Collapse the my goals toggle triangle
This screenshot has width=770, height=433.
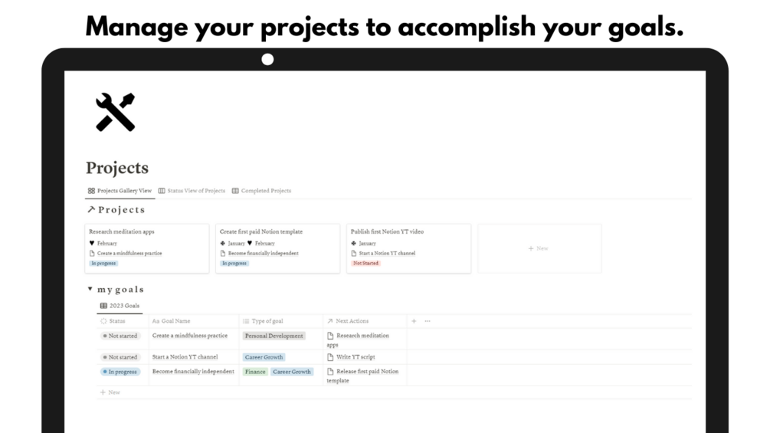point(90,290)
